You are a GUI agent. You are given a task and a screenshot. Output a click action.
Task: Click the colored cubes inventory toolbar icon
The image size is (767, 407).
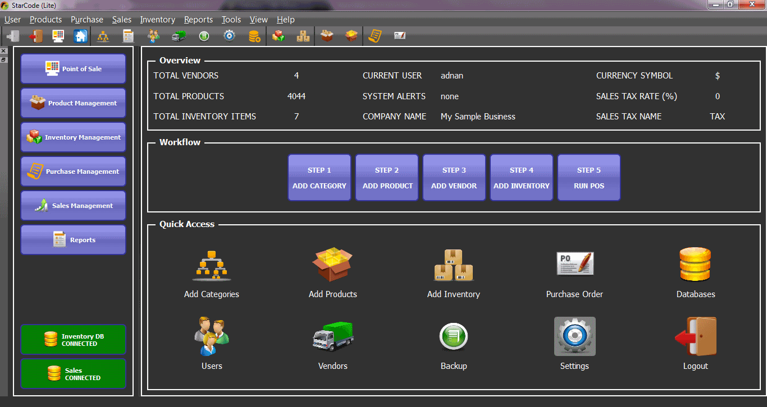[x=279, y=36]
